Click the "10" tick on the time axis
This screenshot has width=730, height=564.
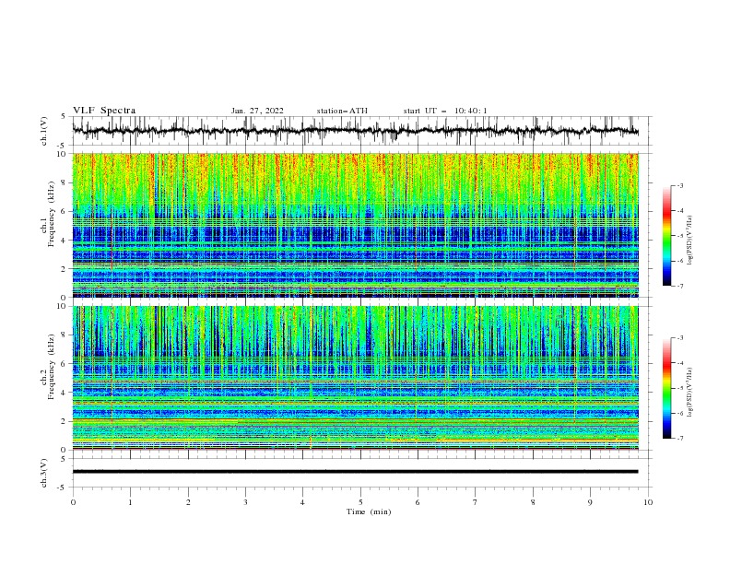coord(648,502)
